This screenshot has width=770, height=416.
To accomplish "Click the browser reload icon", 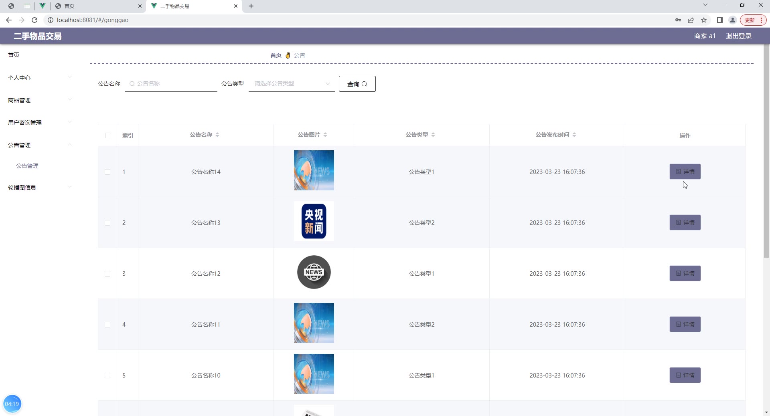I will click(34, 20).
